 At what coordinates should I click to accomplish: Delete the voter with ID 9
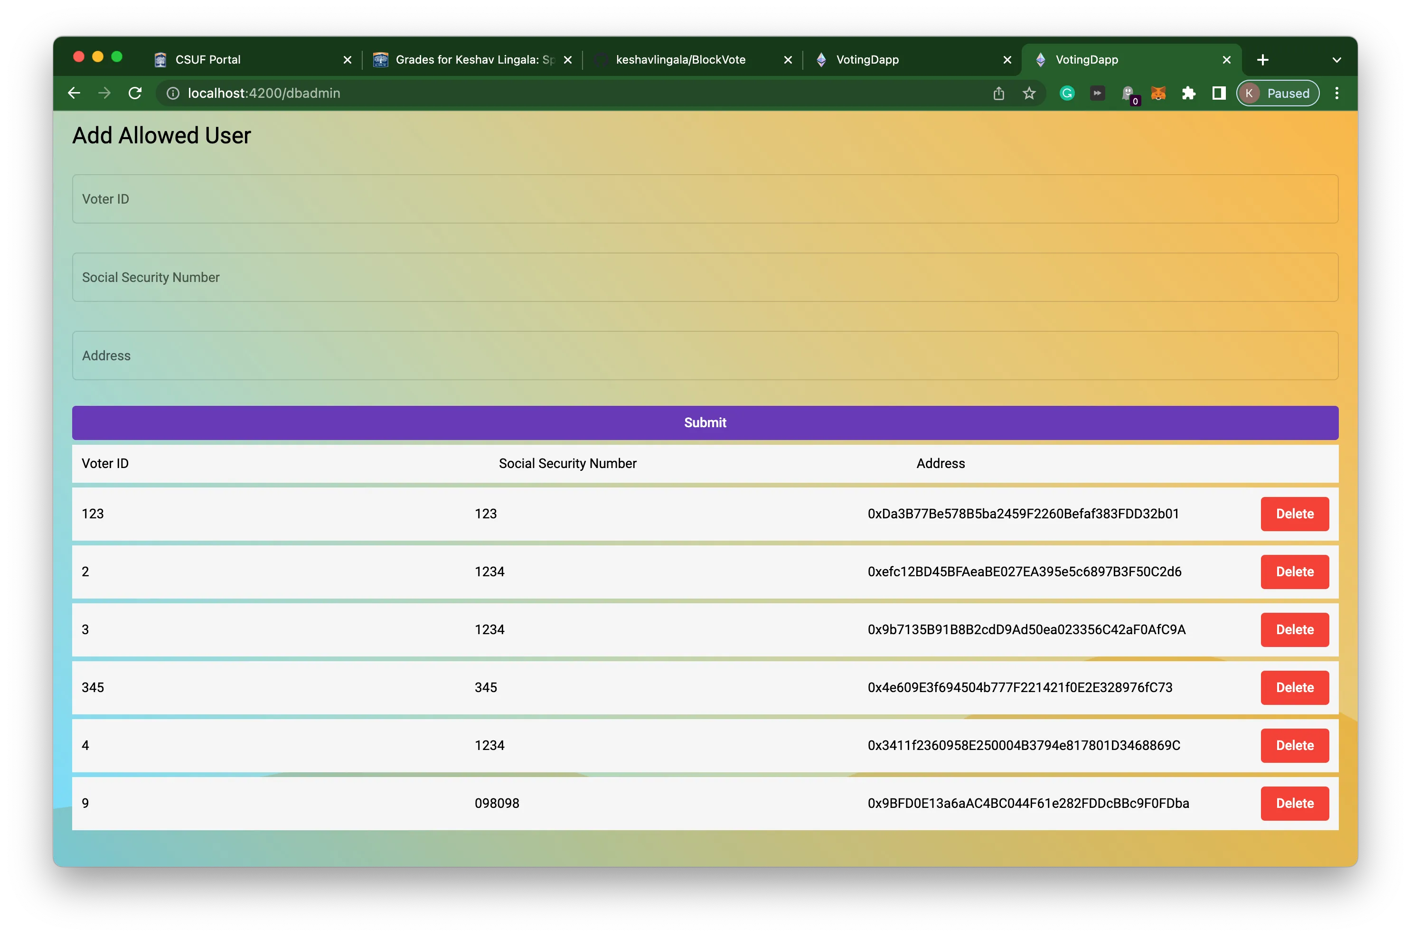(1295, 804)
